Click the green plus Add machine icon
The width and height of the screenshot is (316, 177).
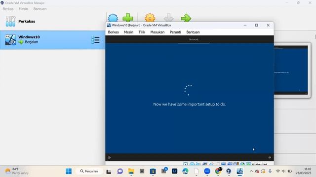click(128, 18)
